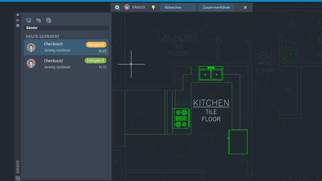This screenshot has width=322, height=181.
Task: Select the green stove symbol in drawing
Action: pos(181,118)
